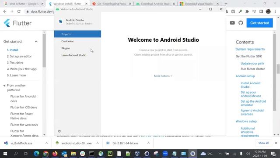Show hidden system tray icons
Screen dimensions: 280x158
pos(220,154)
